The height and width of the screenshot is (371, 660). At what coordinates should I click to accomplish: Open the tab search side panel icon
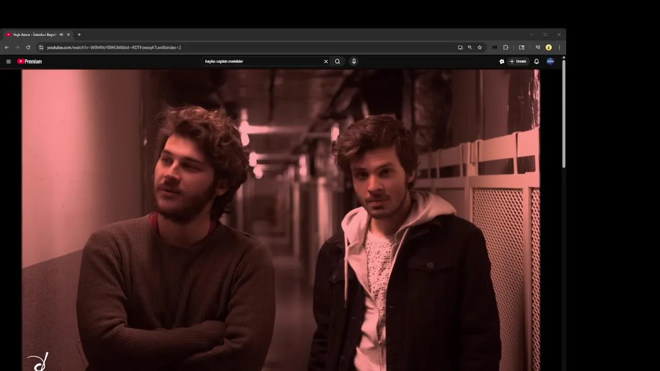[x=521, y=47]
